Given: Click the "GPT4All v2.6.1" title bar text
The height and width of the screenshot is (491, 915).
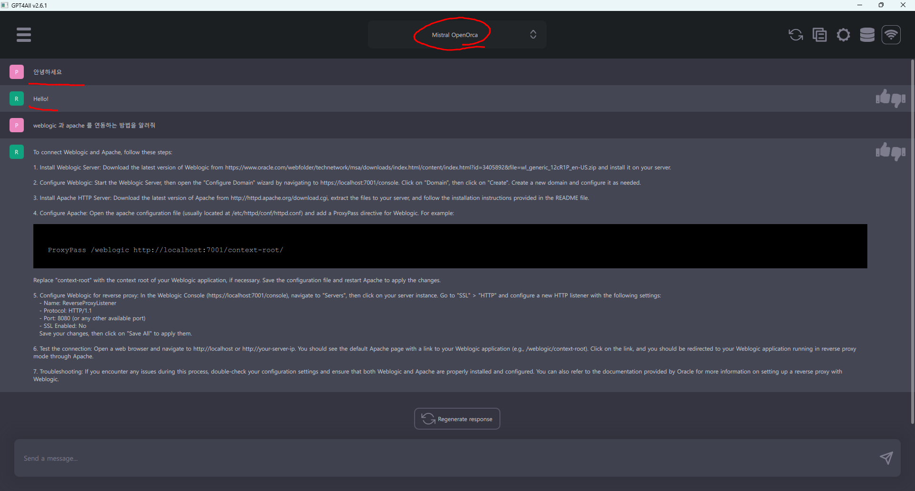Looking at the screenshot, I should pyautogui.click(x=29, y=6).
